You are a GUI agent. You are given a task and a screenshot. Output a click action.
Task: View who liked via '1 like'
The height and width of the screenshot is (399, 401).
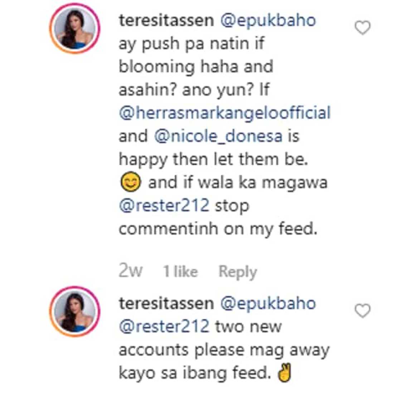180,272
